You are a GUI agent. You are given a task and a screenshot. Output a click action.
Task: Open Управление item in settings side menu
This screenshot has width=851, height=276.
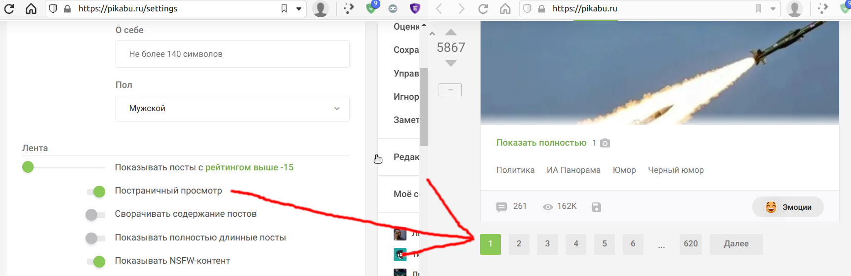pyautogui.click(x=406, y=74)
